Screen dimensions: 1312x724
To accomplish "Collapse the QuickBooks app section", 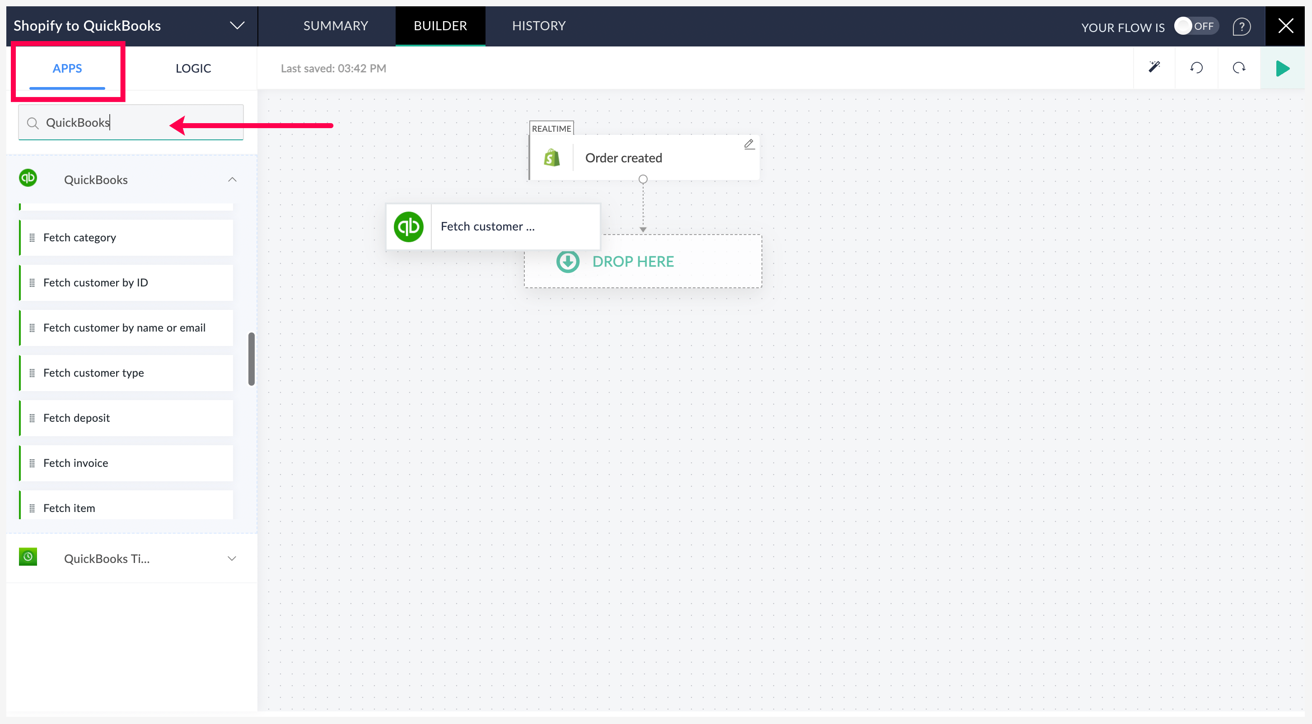I will click(232, 180).
